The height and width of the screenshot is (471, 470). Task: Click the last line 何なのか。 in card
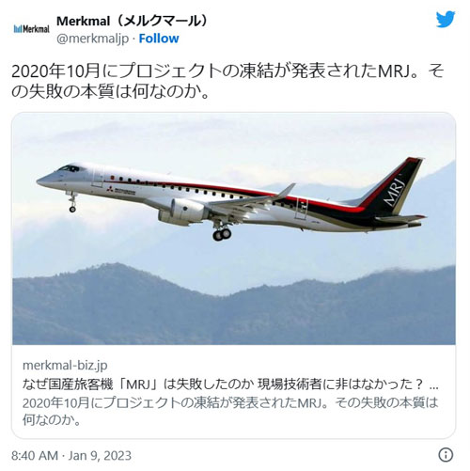[52, 420]
